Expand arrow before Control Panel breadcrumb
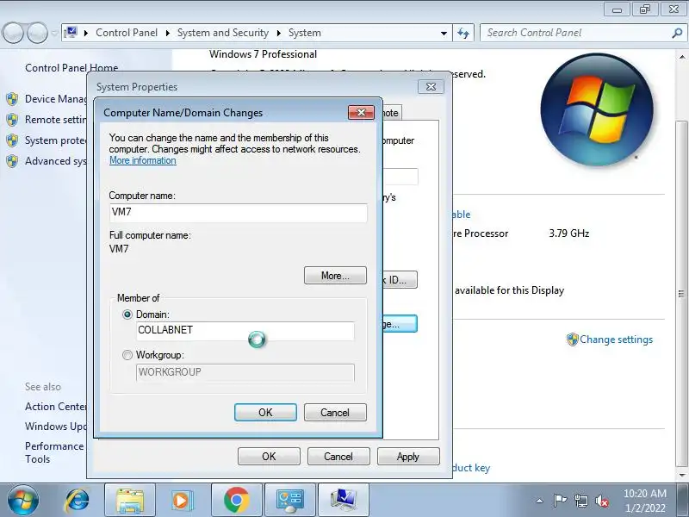The width and height of the screenshot is (689, 517). (x=86, y=33)
